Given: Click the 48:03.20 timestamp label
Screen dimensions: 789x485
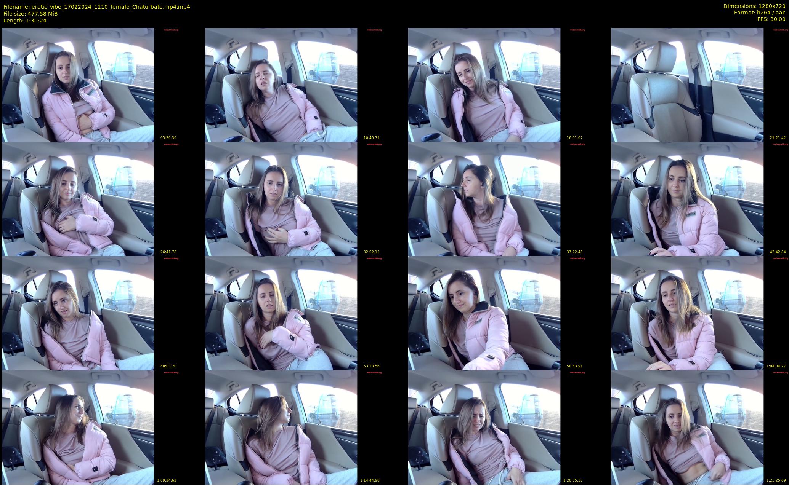Looking at the screenshot, I should pos(168,366).
